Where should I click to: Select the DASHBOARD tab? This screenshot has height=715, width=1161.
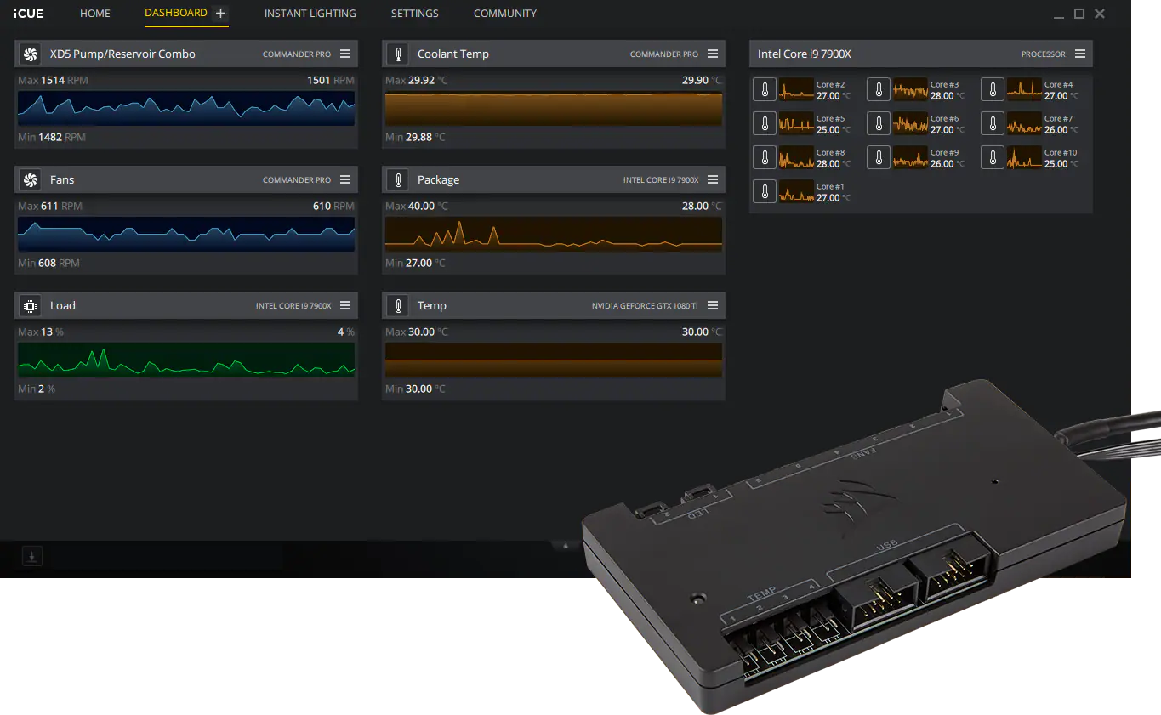176,13
